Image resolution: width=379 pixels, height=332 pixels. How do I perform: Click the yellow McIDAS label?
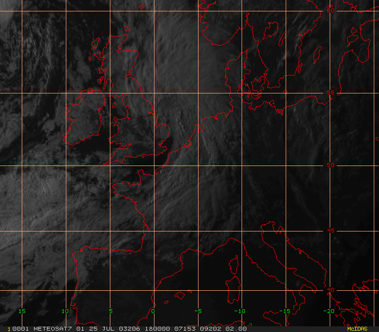(357, 329)
